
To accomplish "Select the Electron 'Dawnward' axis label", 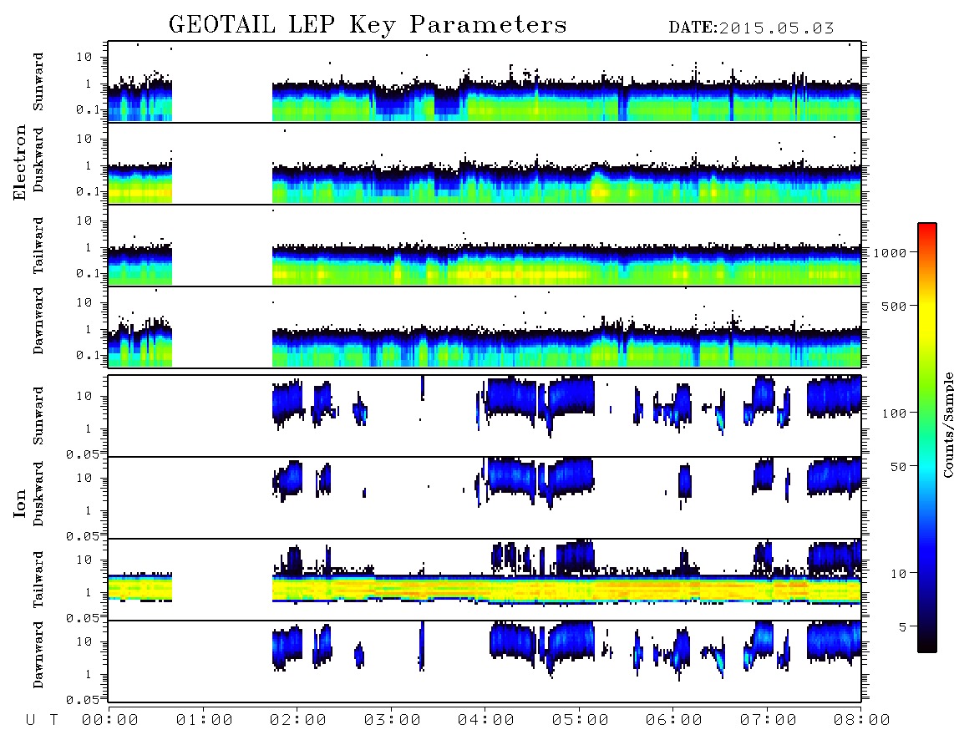I will tap(38, 321).
